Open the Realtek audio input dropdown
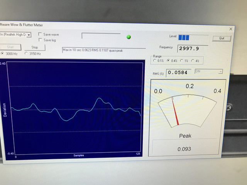Screen dimensions: 247x185 tap(29, 35)
